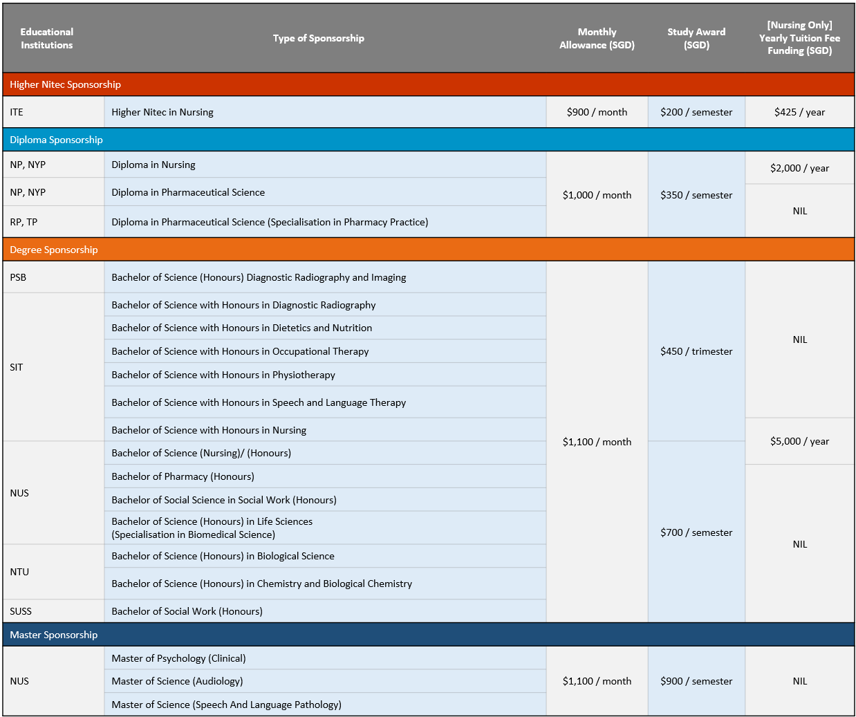856x717 pixels.
Task: Select the Higher Nitec in Nursing cell
Action: click(x=162, y=112)
